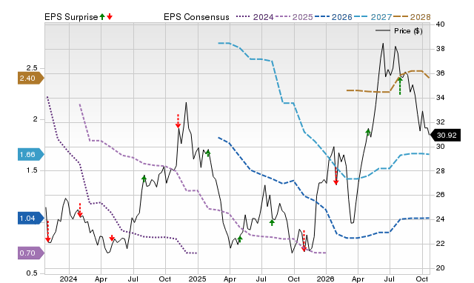Click the Price ($) legend entry

tap(399, 31)
